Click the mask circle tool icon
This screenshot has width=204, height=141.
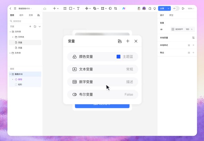pyautogui.click(x=110, y=8)
